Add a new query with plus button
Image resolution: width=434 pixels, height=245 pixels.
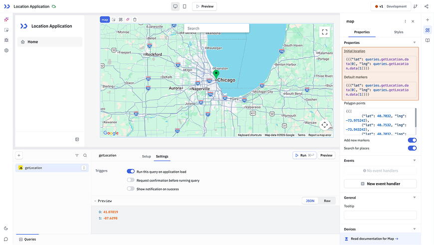(19, 156)
